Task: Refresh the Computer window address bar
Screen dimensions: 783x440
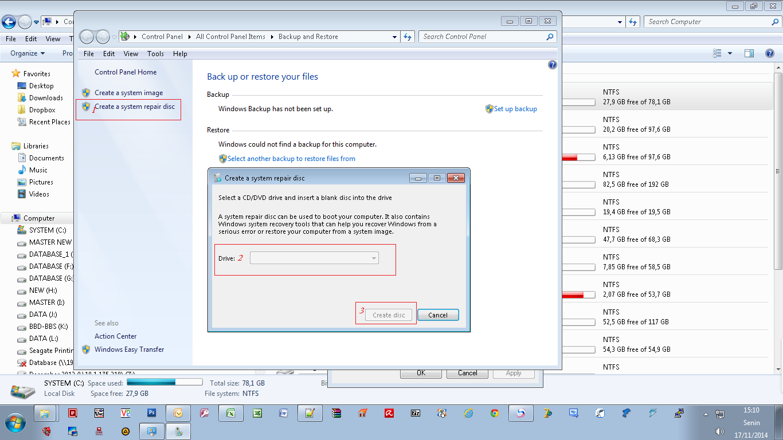Action: 633,22
